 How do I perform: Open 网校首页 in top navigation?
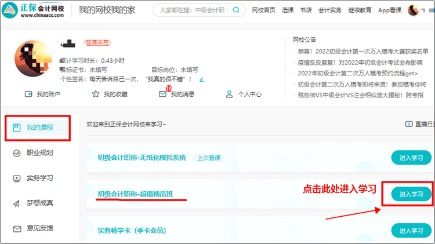click(x=263, y=10)
